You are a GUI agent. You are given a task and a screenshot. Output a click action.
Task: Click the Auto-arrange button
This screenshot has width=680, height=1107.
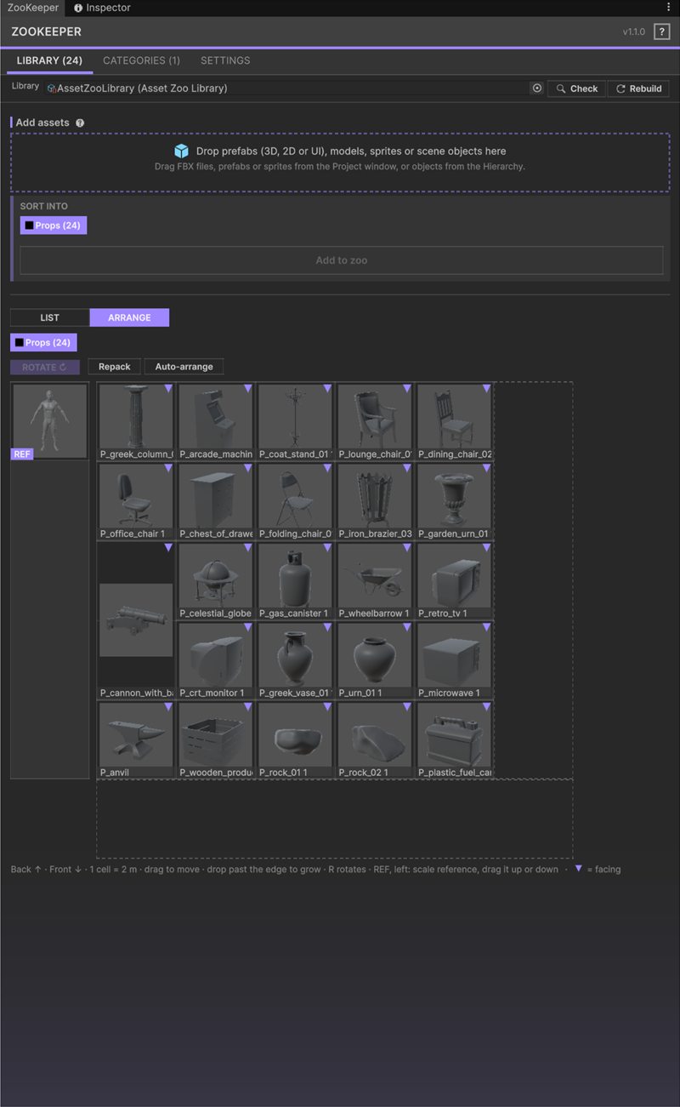[184, 367]
